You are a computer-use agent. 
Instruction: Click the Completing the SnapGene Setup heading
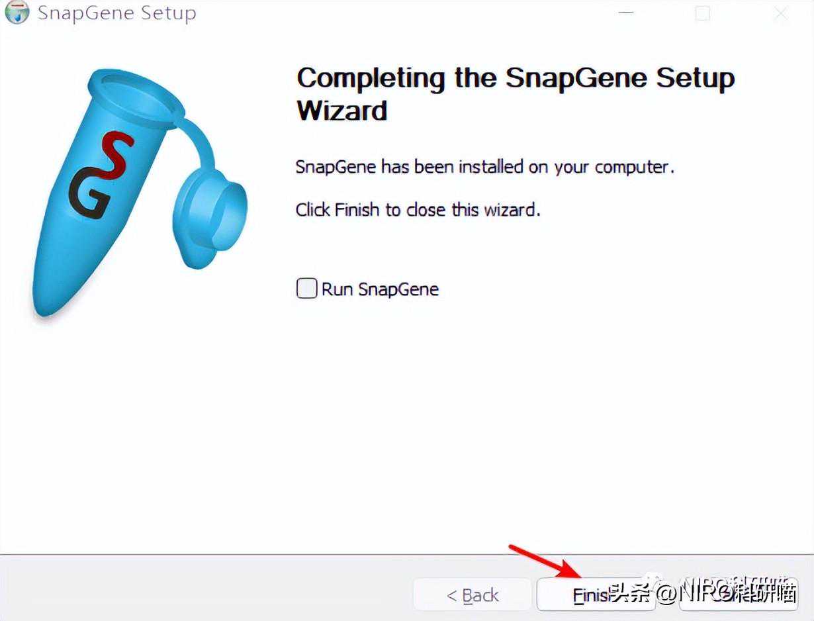coord(516,94)
